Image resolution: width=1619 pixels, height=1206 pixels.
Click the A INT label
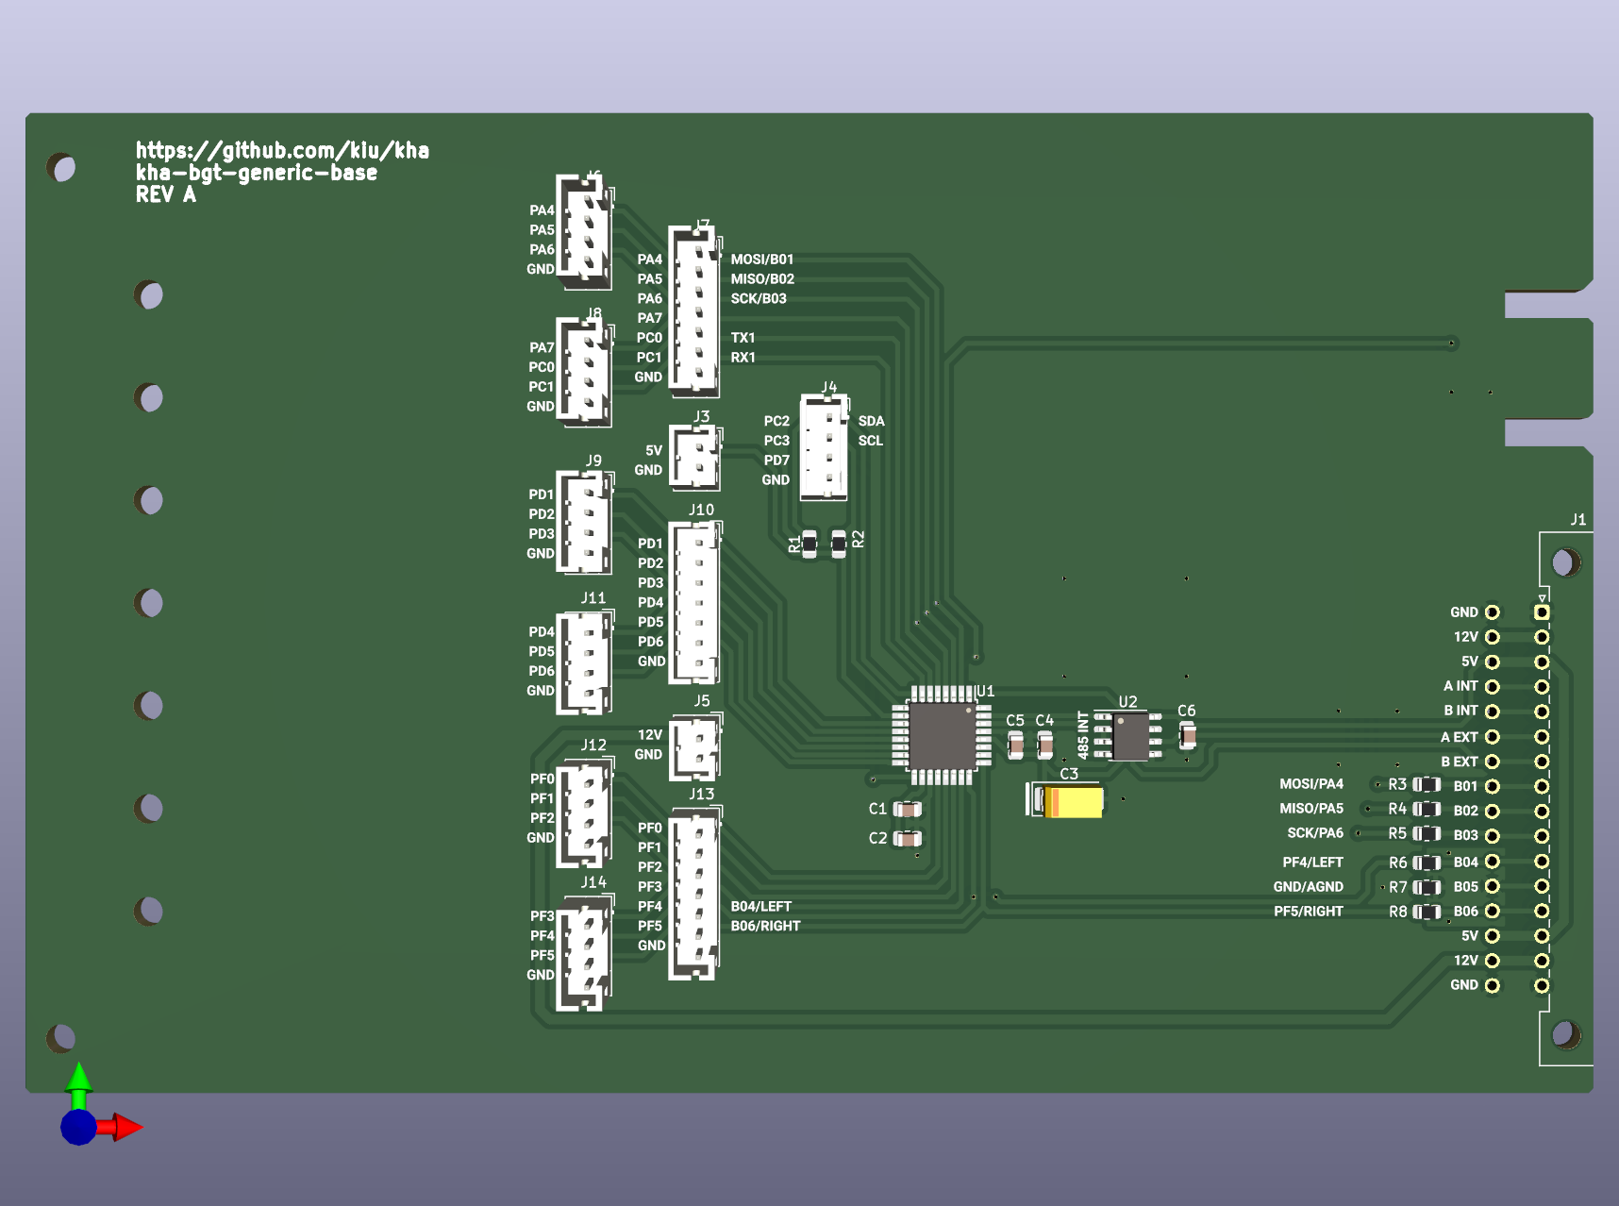point(1460,686)
